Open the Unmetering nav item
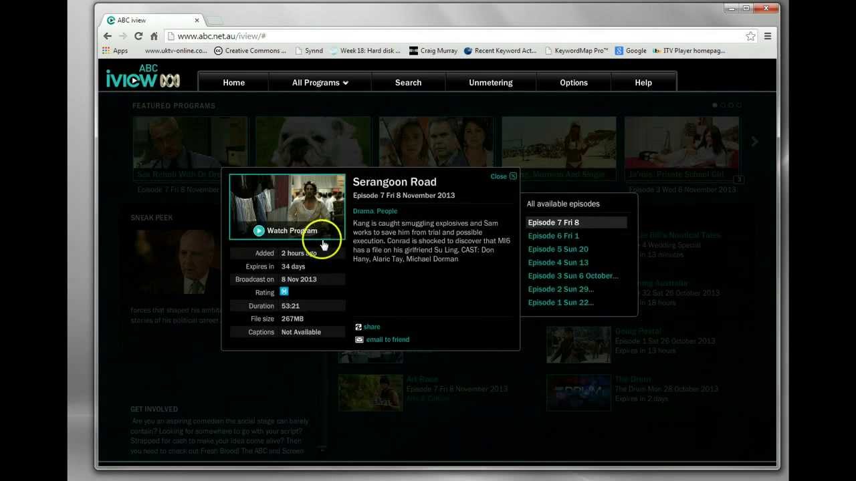856x481 pixels. [491, 83]
